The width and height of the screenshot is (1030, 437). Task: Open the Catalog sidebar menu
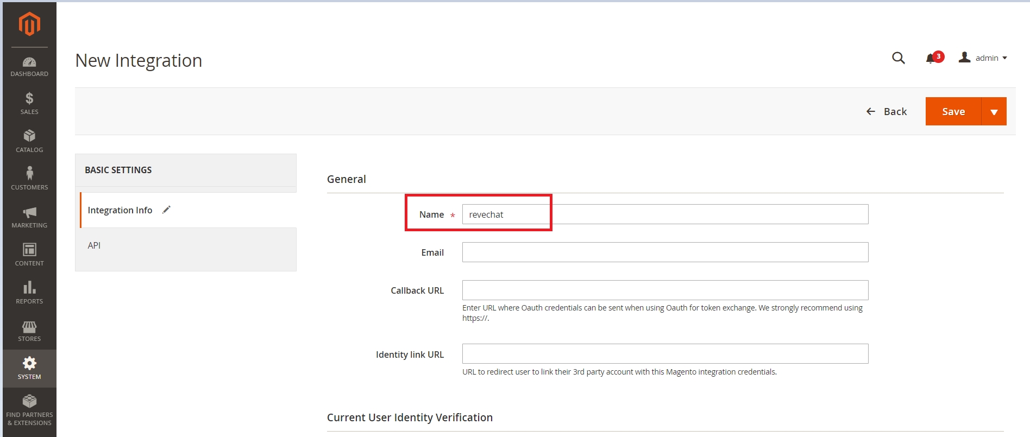[x=29, y=141]
